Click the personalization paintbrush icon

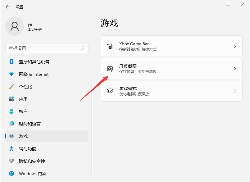pos(11,87)
